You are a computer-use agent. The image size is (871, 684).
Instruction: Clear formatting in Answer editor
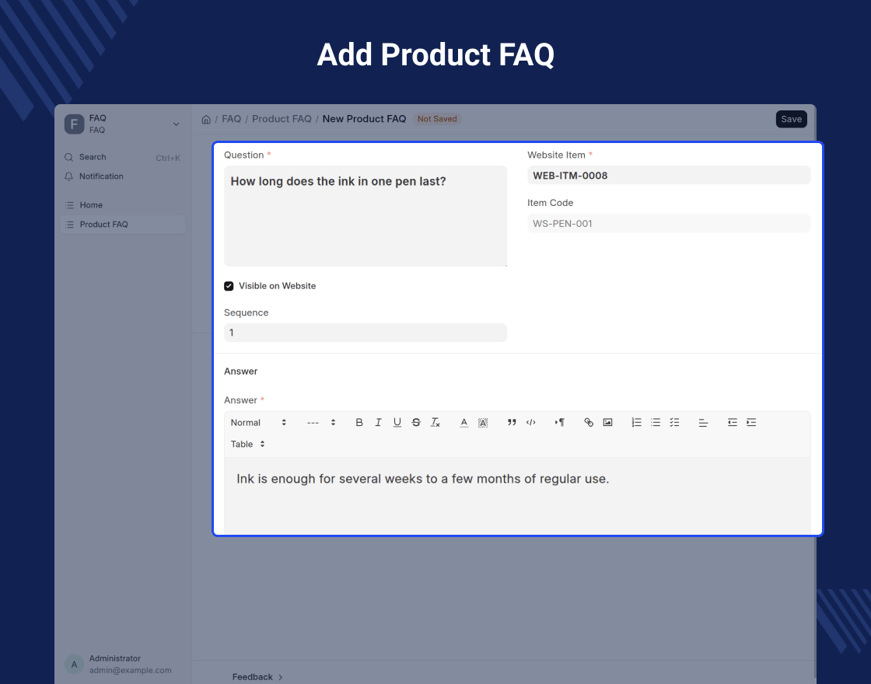(x=435, y=423)
